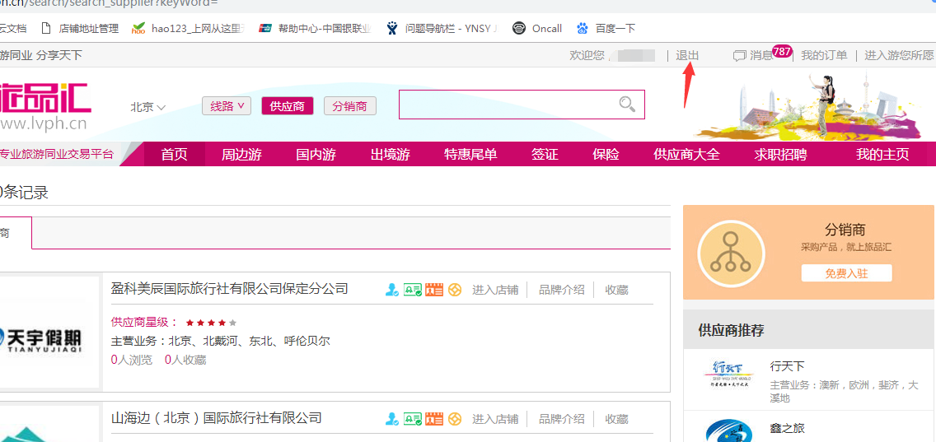Open the 出境游 nav menu
The image size is (936, 442).
[x=391, y=155]
